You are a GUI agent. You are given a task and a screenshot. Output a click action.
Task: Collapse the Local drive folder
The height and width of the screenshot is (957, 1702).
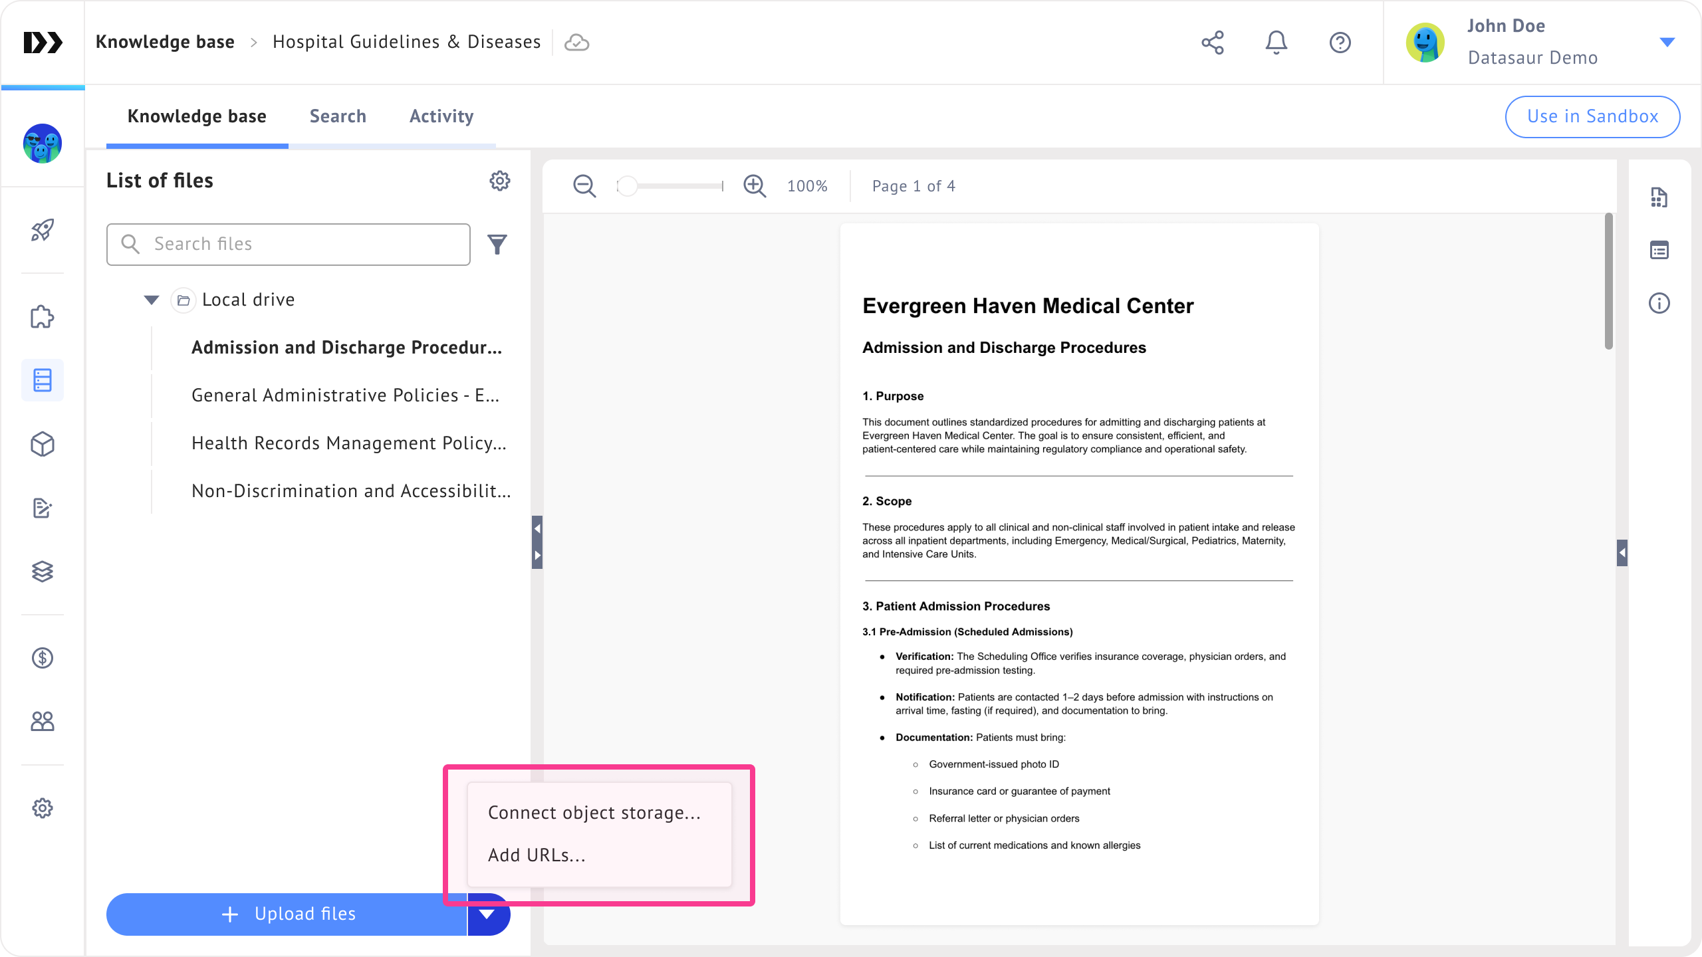coord(152,300)
